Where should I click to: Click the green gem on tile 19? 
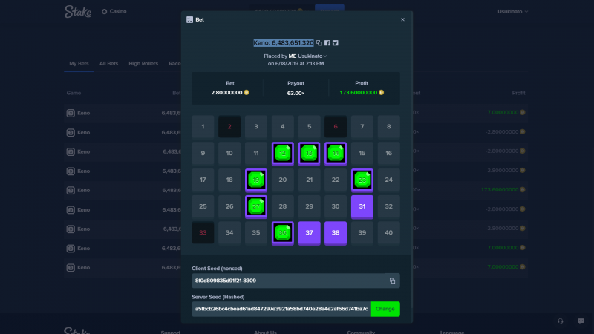pos(256,180)
